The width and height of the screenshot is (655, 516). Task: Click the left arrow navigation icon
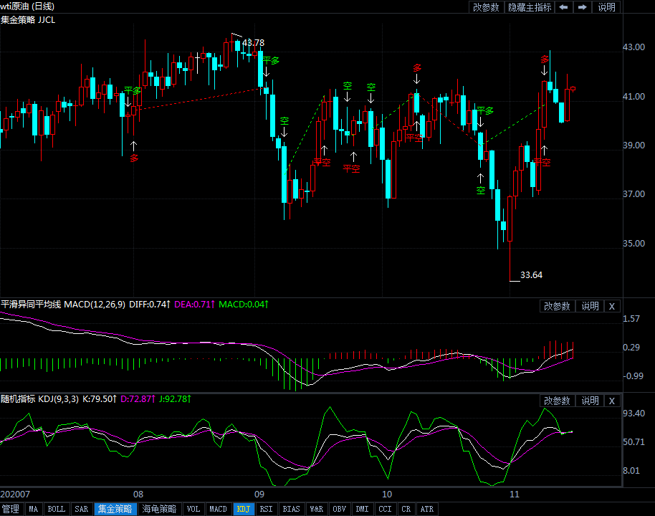click(x=563, y=7)
